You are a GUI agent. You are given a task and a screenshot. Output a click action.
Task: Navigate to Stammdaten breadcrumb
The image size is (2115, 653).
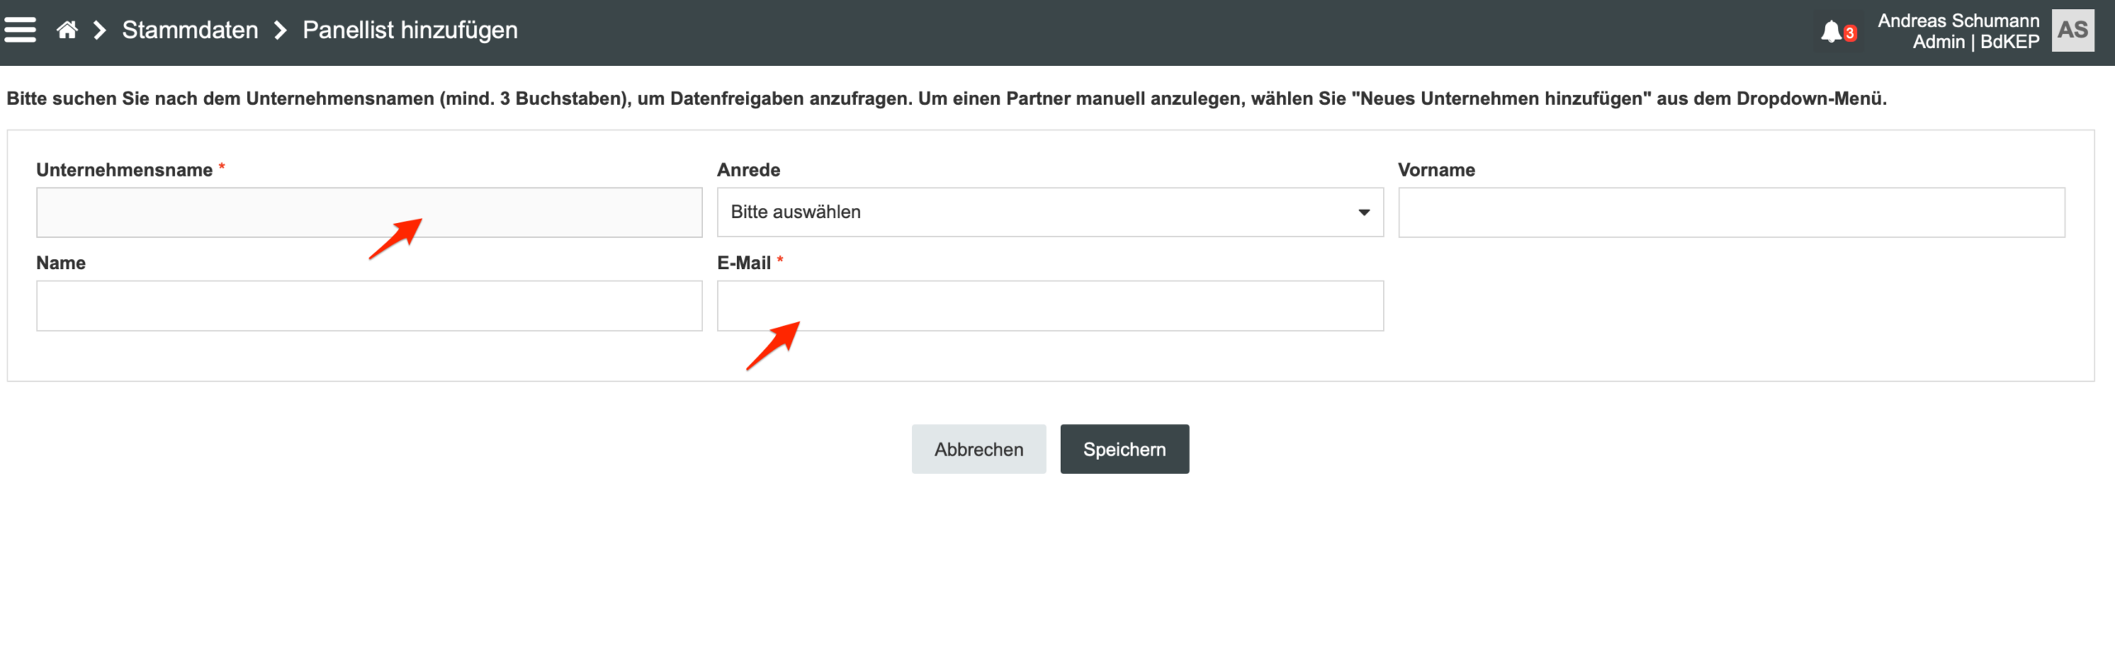pyautogui.click(x=190, y=31)
